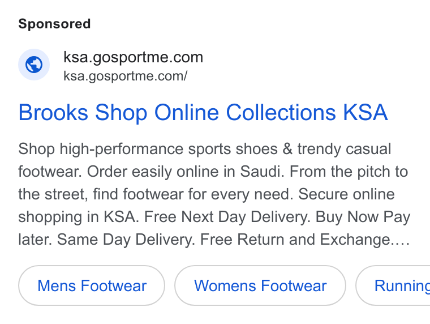This screenshot has width=430, height=324.
Task: Select the Womens Footwear chip
Action: pyautogui.click(x=260, y=285)
